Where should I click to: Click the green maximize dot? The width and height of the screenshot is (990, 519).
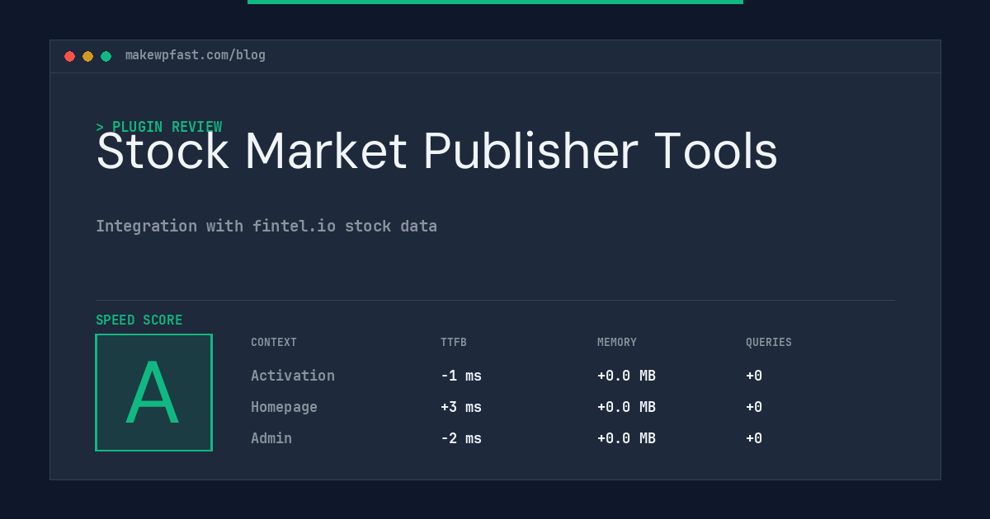(x=106, y=56)
